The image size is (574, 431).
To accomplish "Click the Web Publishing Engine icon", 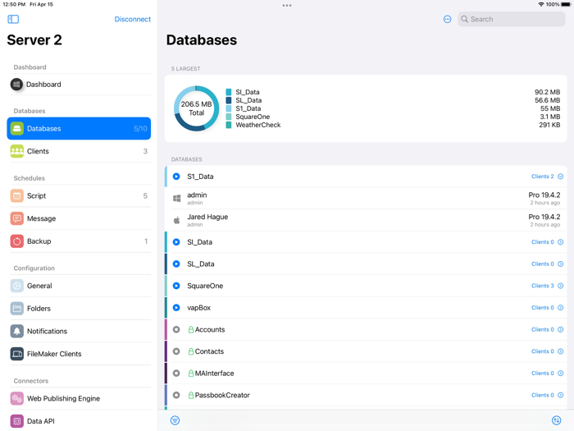I will pyautogui.click(x=17, y=398).
